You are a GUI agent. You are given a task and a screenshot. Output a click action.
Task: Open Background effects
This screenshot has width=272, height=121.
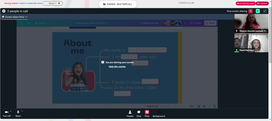[x=159, y=114]
